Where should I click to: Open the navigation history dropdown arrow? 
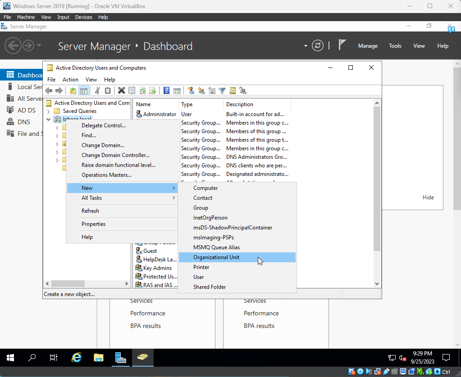[39, 45]
